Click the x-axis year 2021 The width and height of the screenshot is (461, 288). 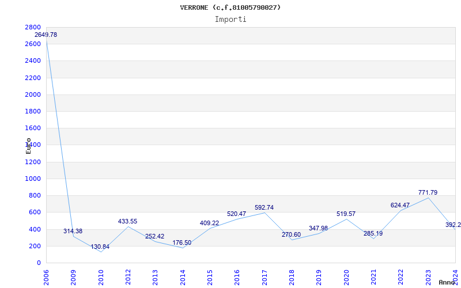click(373, 278)
